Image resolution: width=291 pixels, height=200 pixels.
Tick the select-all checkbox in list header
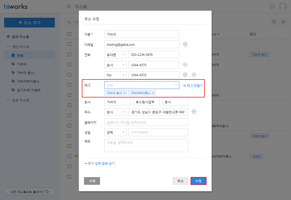pos(69,34)
